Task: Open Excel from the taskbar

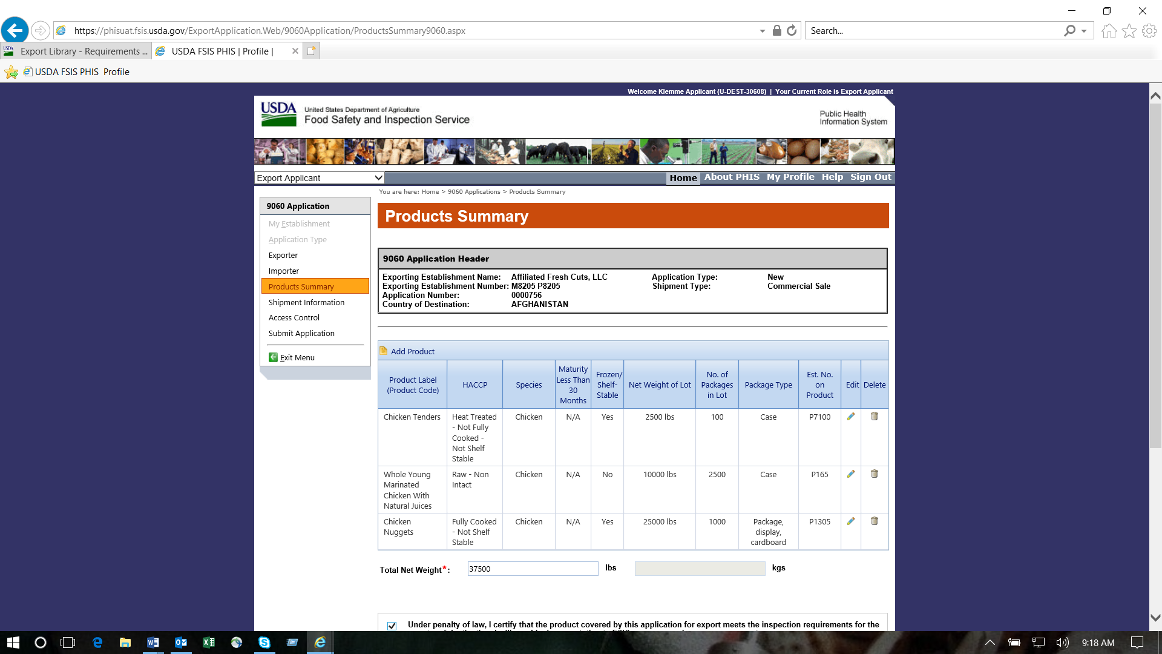Action: 209,642
